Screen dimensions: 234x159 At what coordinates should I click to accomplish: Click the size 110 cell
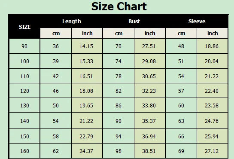click(24, 76)
